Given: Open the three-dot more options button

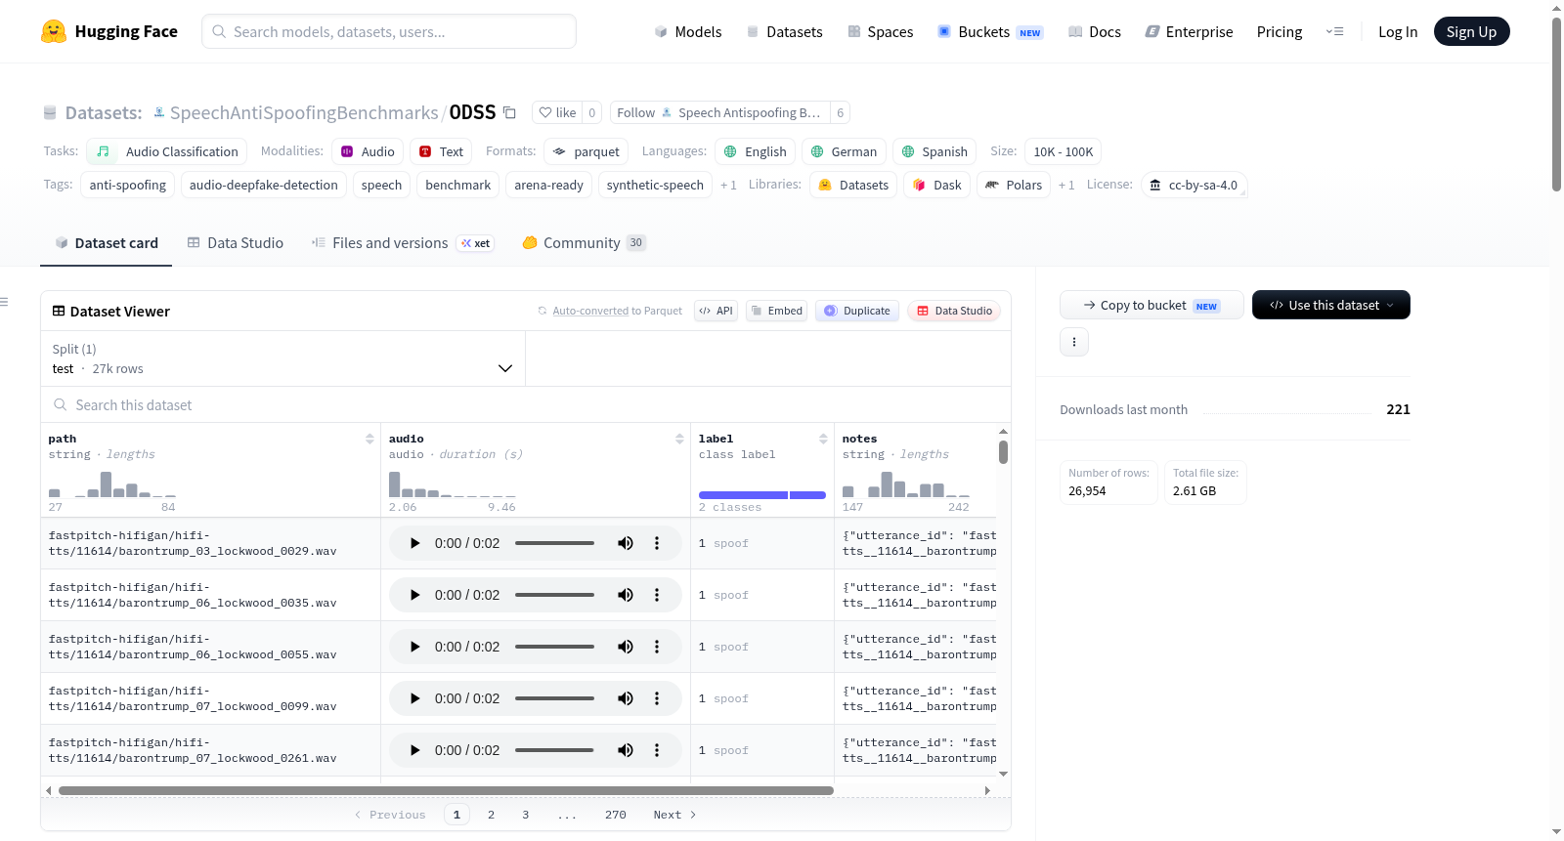Looking at the screenshot, I should point(1074,342).
